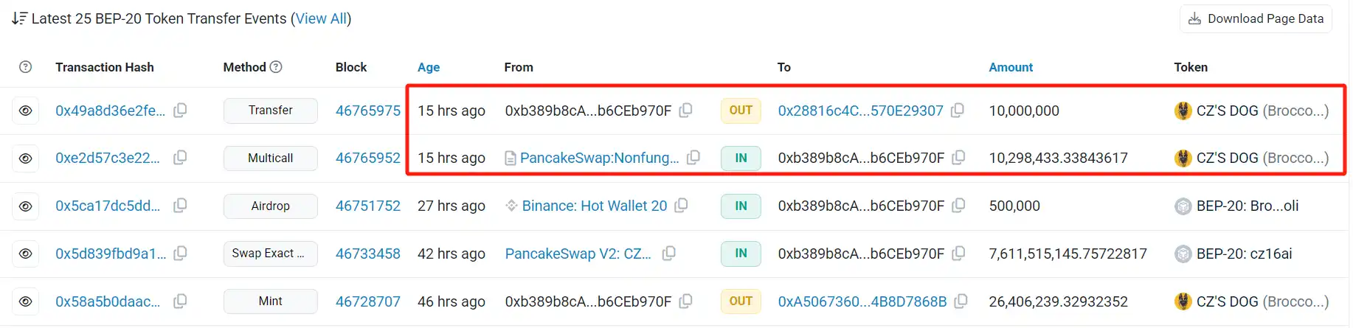Screen dimensions: 1353x328
Task: Copy the 0xA5067360 recipient address
Action: click(x=961, y=301)
